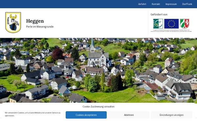The height and width of the screenshot is (126, 197).
Task: Click the Heggen coat of arms logo
Action: [x=13, y=22]
